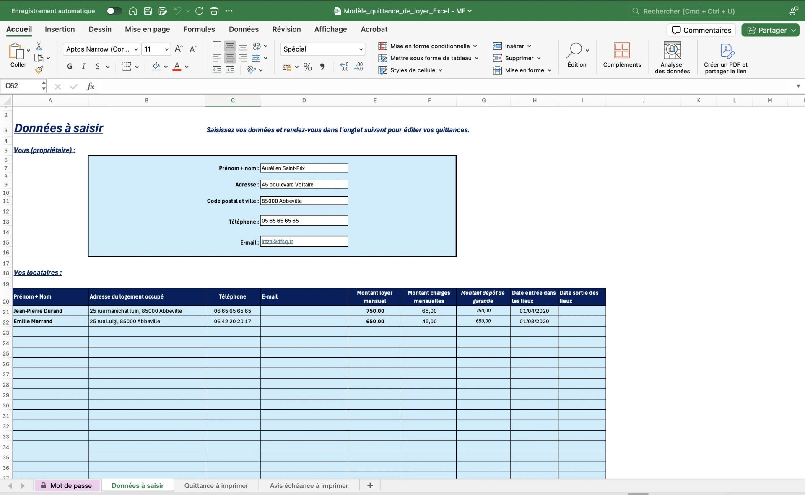Image resolution: width=805 pixels, height=495 pixels.
Task: Switch to the Données ribbon tab
Action: coord(244,29)
